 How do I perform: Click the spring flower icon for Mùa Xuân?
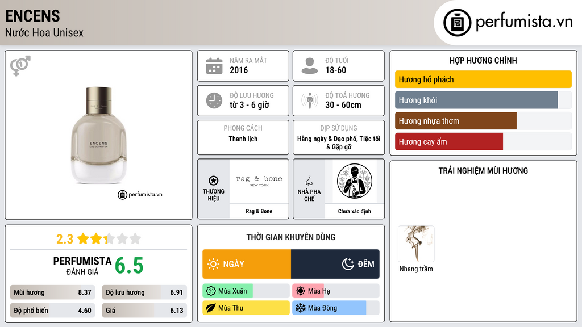(x=210, y=291)
